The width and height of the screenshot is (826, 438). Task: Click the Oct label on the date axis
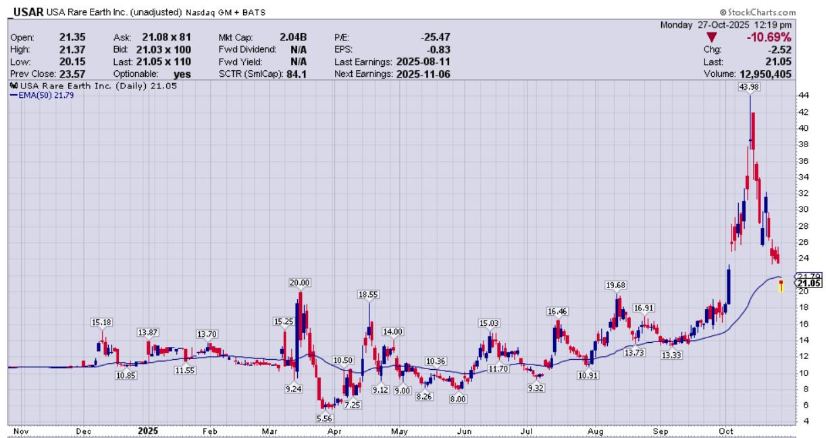726,430
